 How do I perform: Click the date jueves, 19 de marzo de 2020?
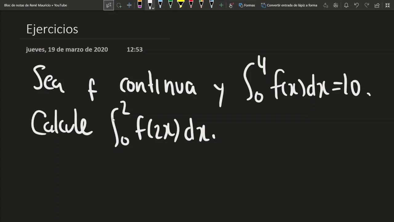[x=67, y=49]
